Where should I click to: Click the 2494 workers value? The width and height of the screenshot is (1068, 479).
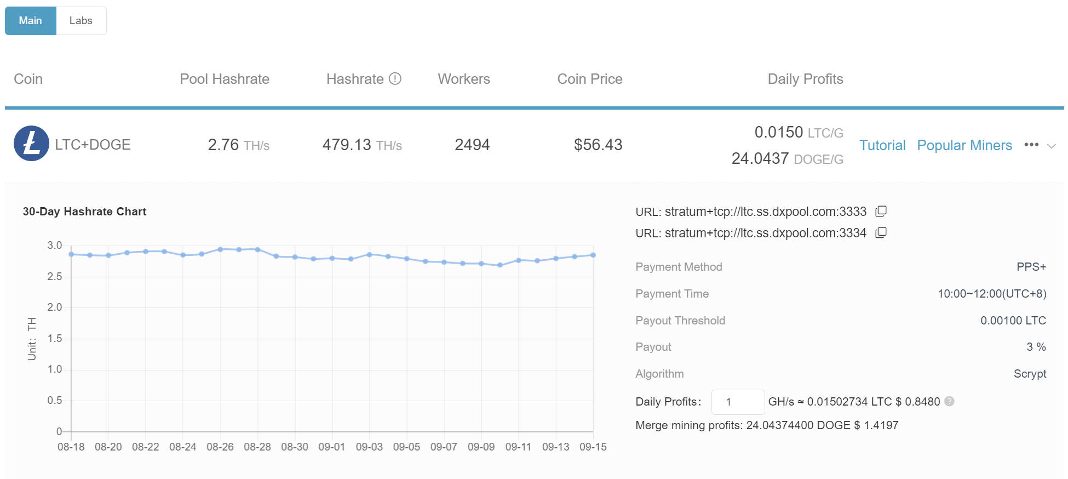[x=472, y=145]
